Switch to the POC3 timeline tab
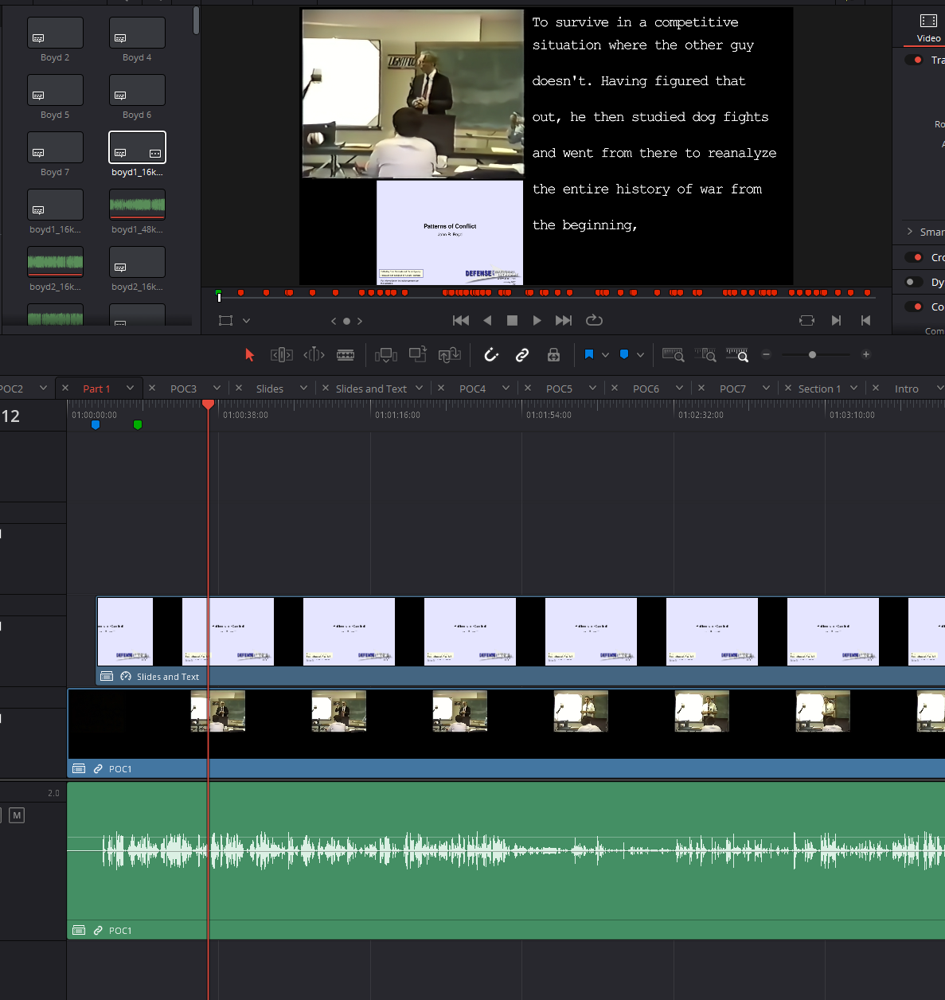The image size is (945, 1000). point(183,389)
